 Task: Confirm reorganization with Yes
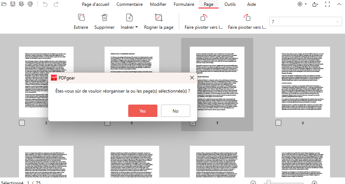click(143, 111)
